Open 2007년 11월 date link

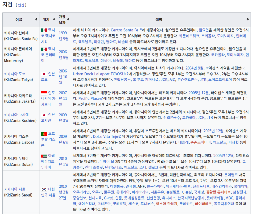point(63,98)
